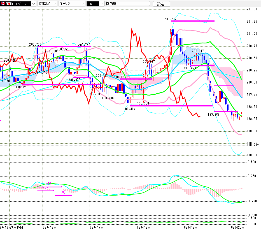Open the ローソク chart type dropdown
261x230 pixels.
pos(82,4)
